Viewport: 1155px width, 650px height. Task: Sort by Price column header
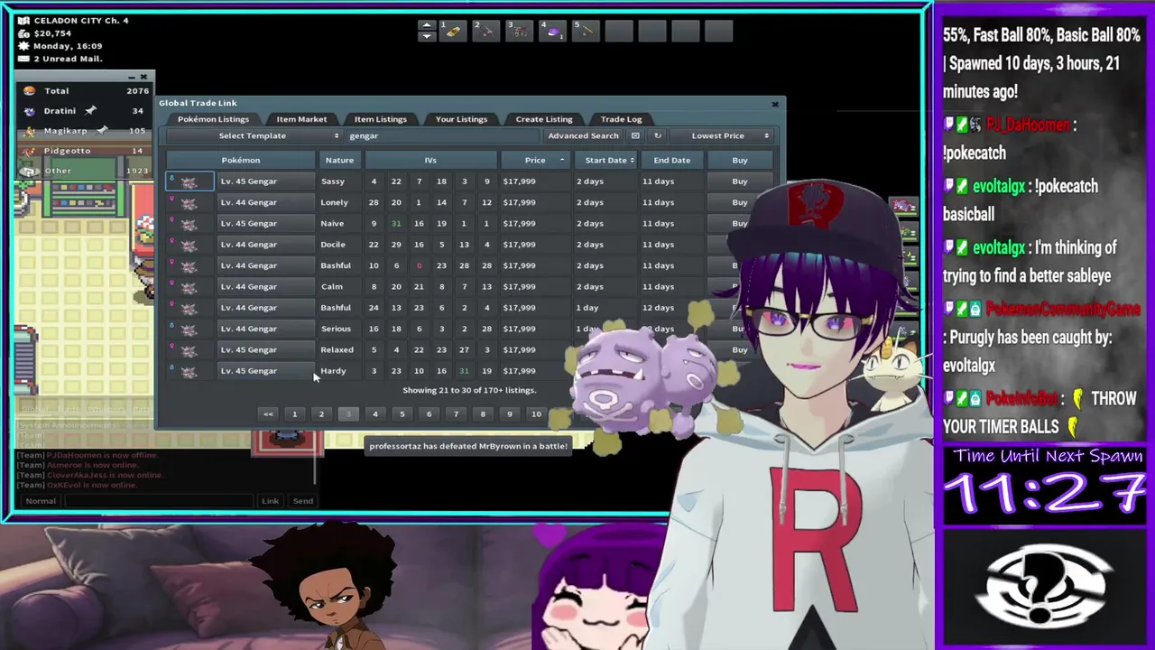coord(535,160)
